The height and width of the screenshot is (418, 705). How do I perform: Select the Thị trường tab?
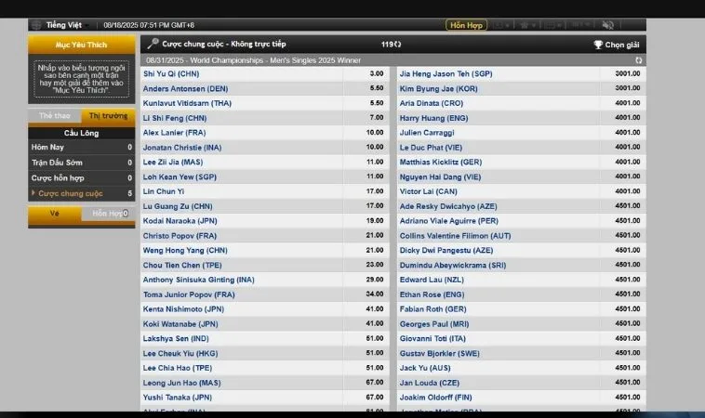[x=108, y=116]
